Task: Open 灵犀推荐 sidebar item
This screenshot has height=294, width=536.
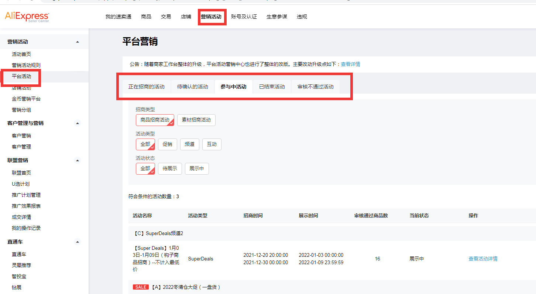Action: click(x=21, y=265)
